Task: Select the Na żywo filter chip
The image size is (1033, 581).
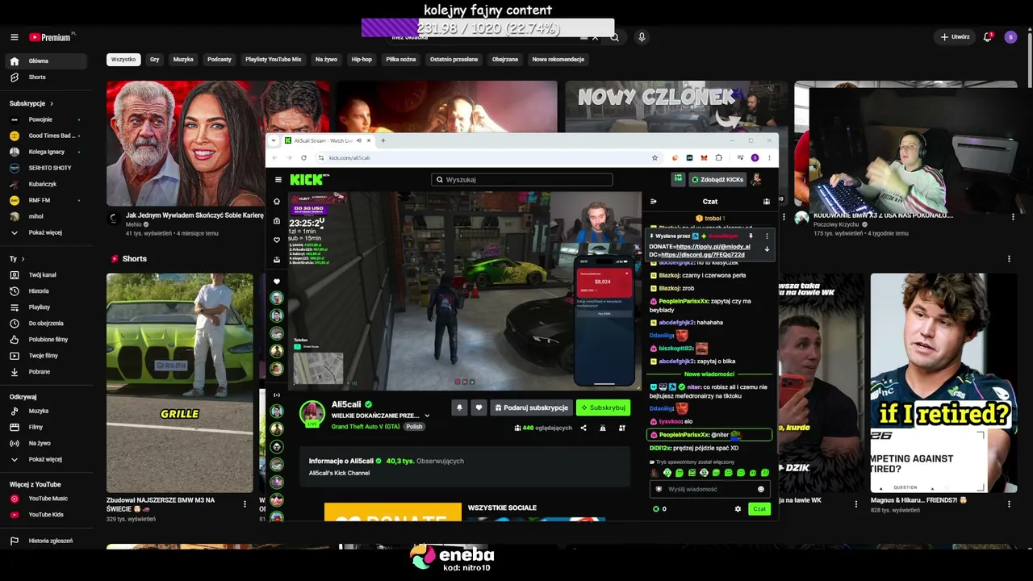Action: coord(327,60)
